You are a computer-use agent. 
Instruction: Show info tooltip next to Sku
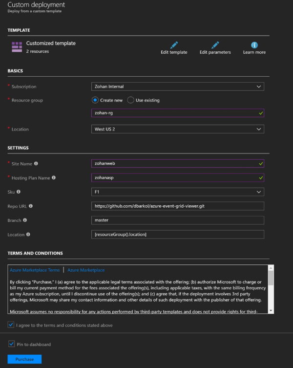19,192
